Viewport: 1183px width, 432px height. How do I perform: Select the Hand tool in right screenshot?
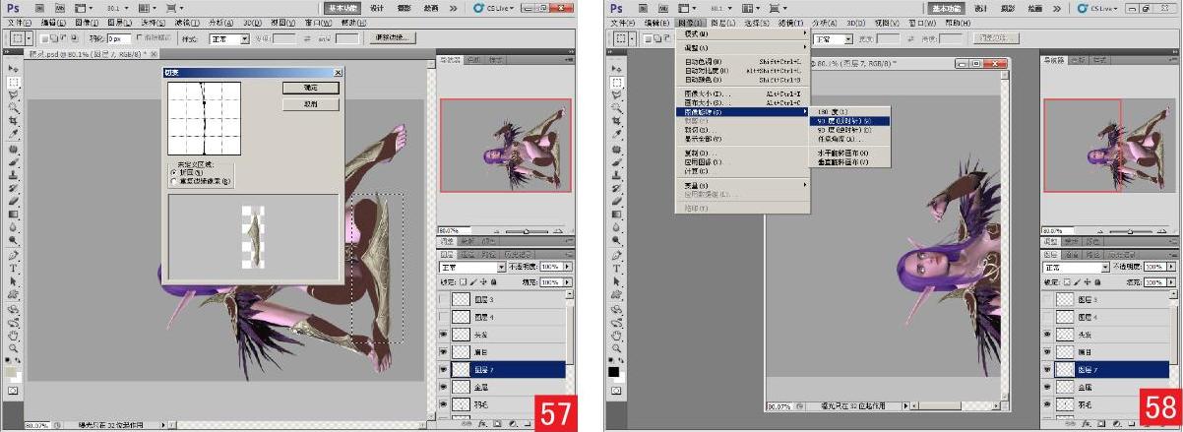[x=617, y=335]
